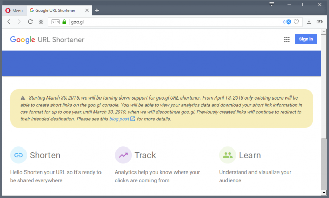Open the downloads panel
329x198 pixels.
point(309,22)
